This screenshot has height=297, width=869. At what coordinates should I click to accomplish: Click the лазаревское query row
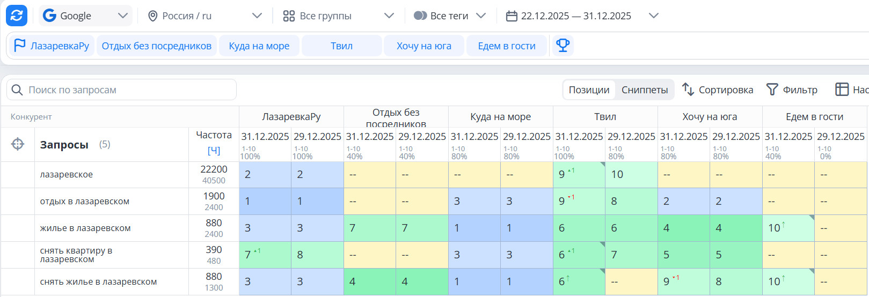click(67, 175)
